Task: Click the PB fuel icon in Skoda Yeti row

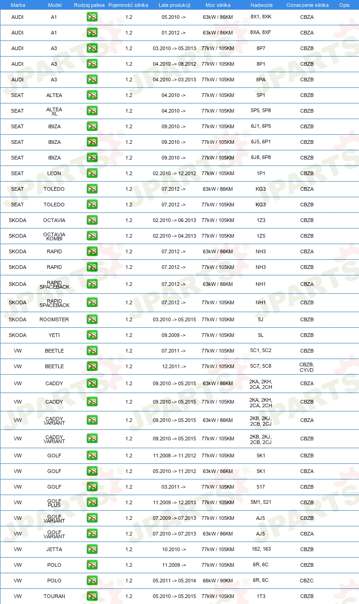Action: [92, 335]
